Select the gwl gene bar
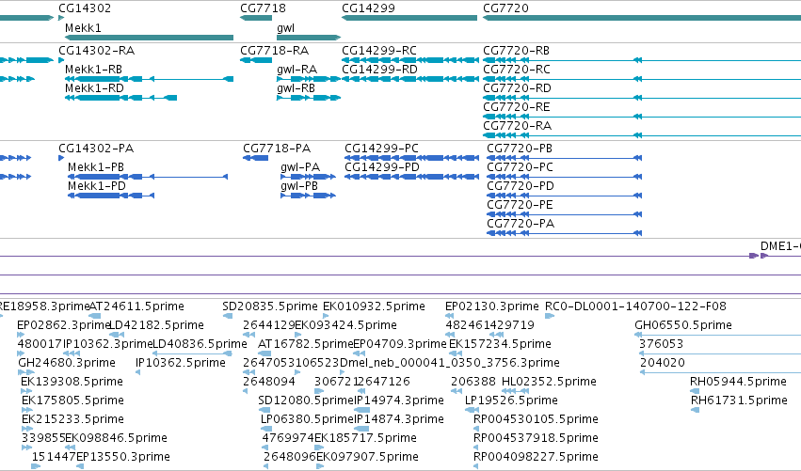This screenshot has height=471, width=801. pyautogui.click(x=309, y=38)
